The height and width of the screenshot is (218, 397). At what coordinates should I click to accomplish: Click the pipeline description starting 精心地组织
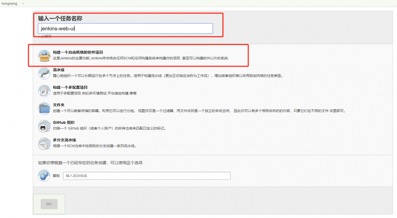[x=168, y=75]
